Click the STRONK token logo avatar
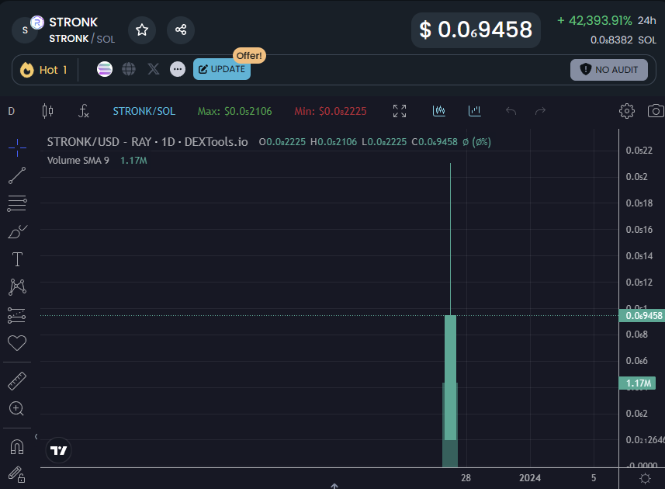 click(x=26, y=29)
